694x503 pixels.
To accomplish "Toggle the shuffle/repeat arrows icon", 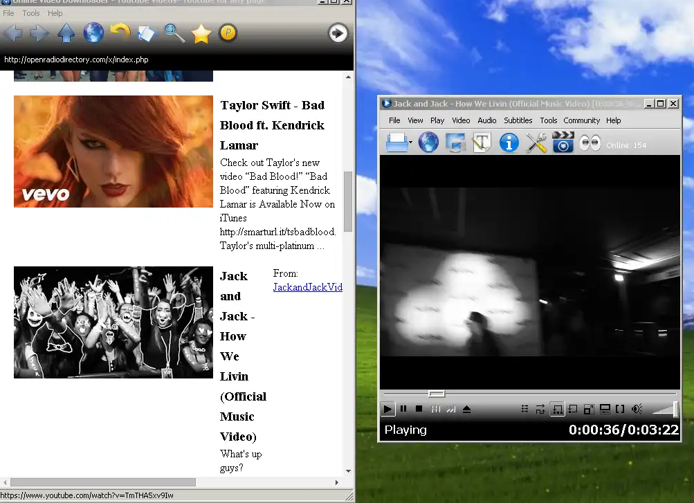I will click(x=540, y=409).
